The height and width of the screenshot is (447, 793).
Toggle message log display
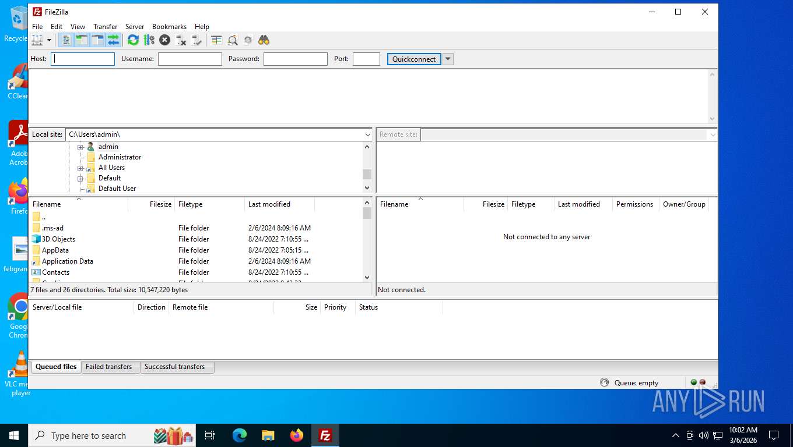click(66, 40)
